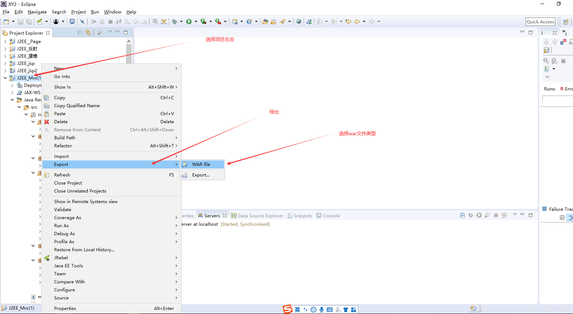The height and width of the screenshot is (314, 573).
Task: Expand the J2EE_jsp project node
Action: [x=5, y=63]
